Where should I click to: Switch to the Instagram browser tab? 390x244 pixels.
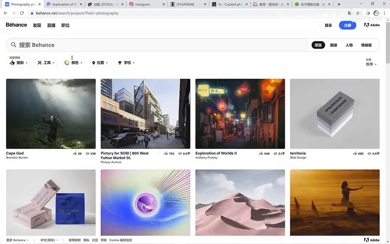click(146, 4)
